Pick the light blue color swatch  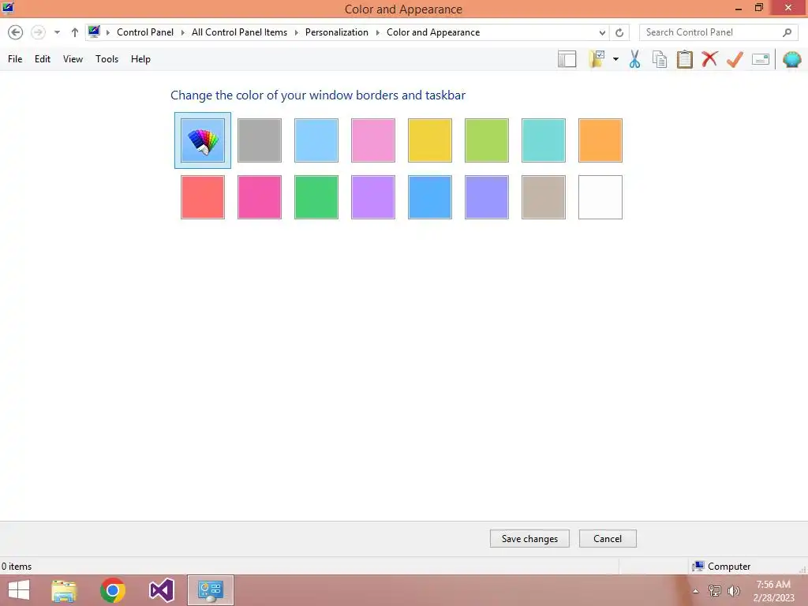316,140
